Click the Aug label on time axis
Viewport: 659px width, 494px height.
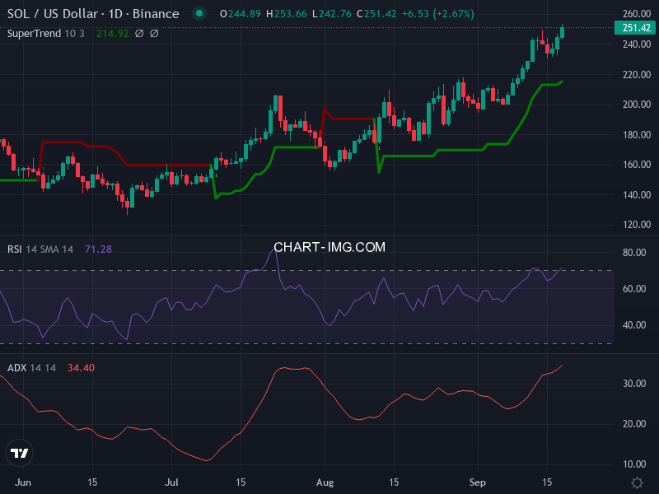tap(325, 482)
